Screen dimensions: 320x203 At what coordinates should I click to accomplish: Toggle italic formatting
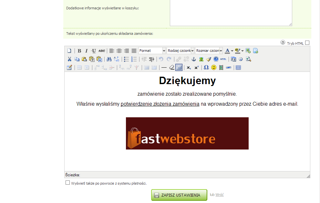pos(86,51)
